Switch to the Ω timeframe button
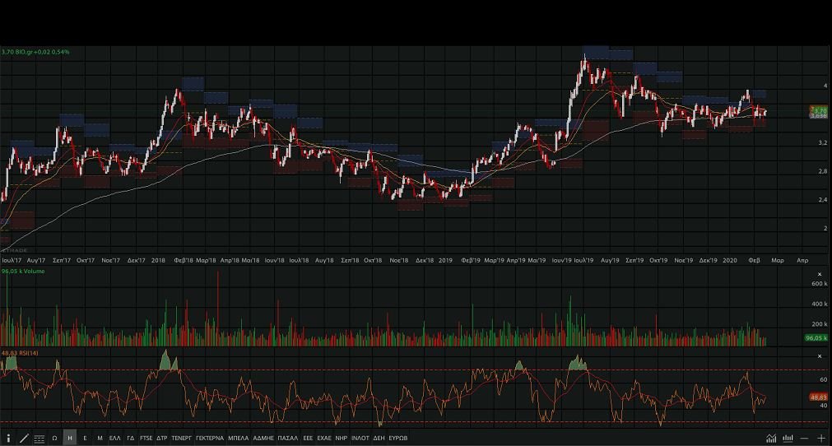The image size is (832, 446). coord(54,439)
